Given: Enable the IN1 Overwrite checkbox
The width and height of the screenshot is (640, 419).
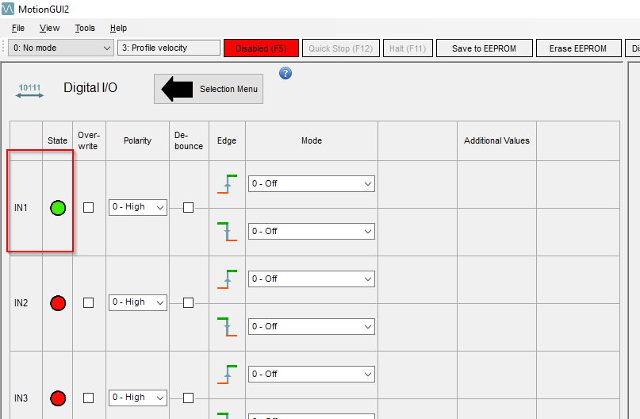Looking at the screenshot, I should coord(88,207).
